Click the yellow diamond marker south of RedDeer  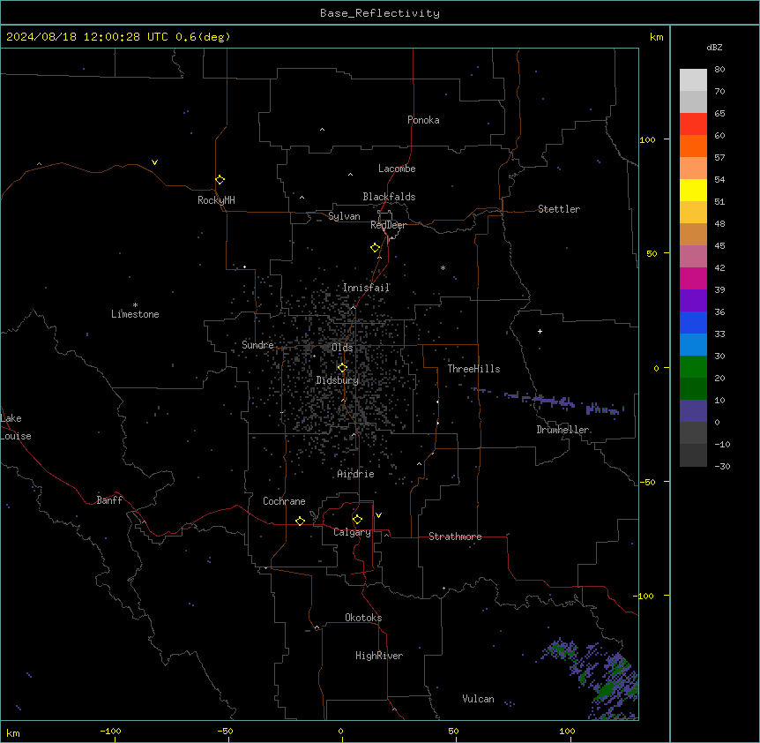click(x=375, y=248)
